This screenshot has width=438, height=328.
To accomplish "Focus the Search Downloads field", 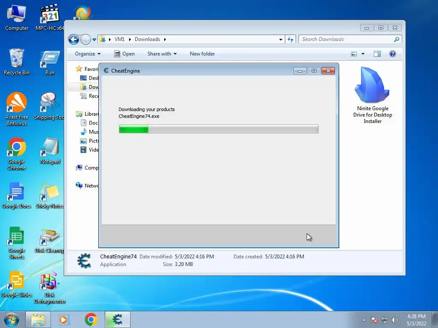I will [350, 39].
